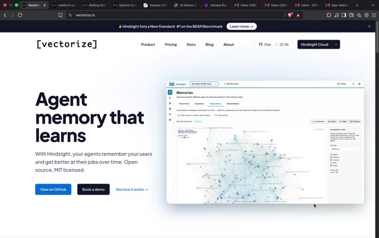Switch to the Vectara Re tab
This screenshot has width=379, height=238.
tap(216, 5)
